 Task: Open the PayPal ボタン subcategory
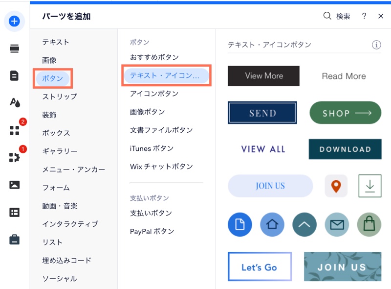pos(152,232)
